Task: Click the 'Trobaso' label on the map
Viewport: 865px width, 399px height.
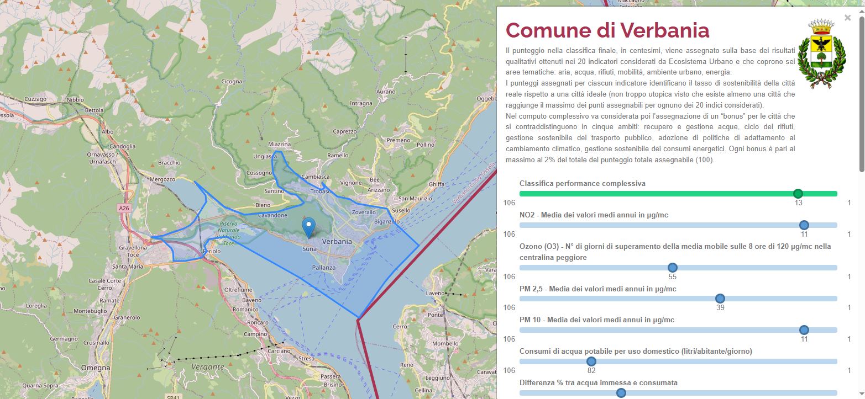Action: click(319, 191)
